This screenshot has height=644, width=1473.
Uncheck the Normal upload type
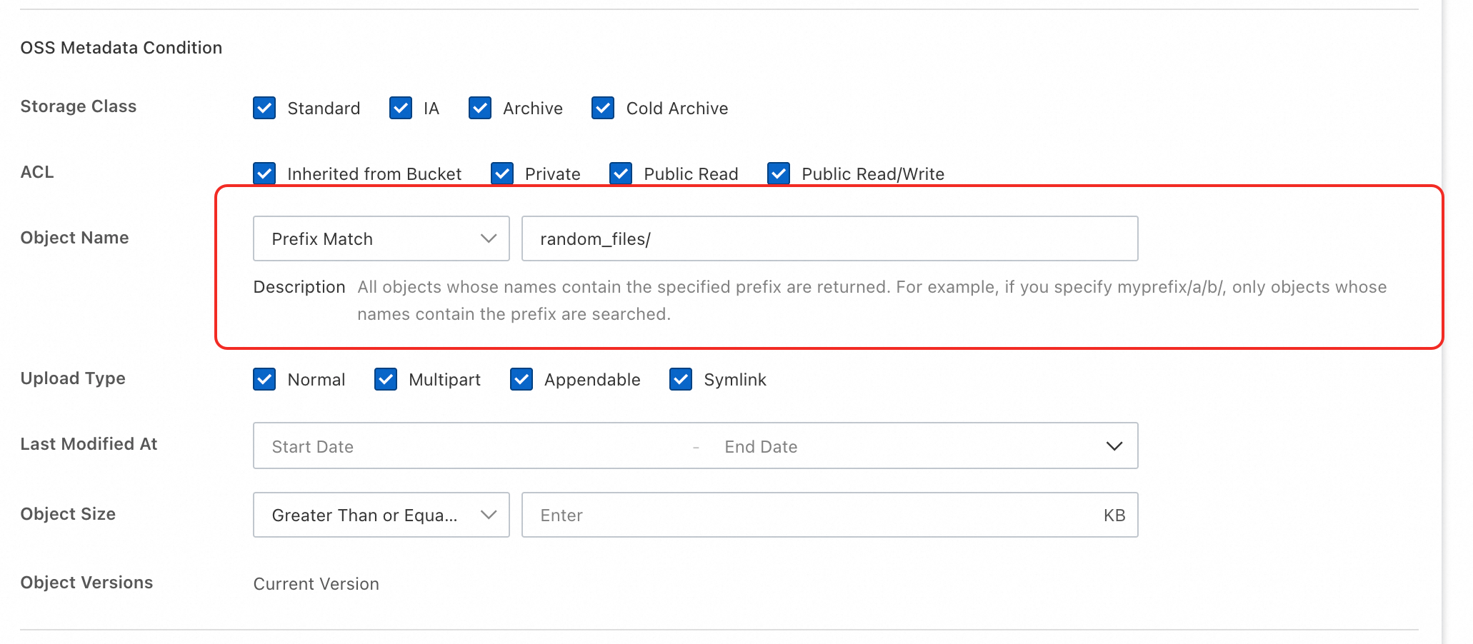264,379
